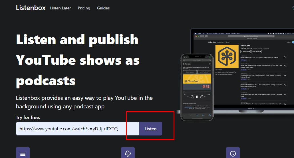Click the clock feature icon
This screenshot has width=294, height=158.
pos(233,153)
